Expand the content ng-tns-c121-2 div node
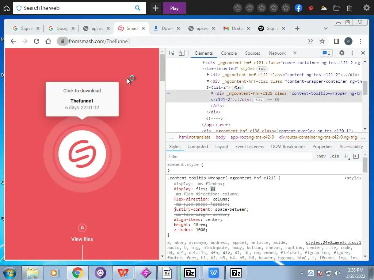This screenshot has height=280, width=374. click(x=208, y=75)
